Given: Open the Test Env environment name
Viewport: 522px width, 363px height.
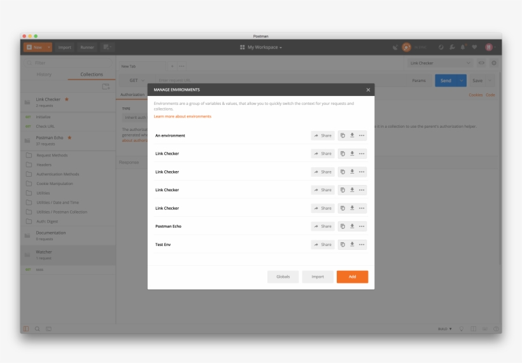Looking at the screenshot, I should tap(163, 245).
